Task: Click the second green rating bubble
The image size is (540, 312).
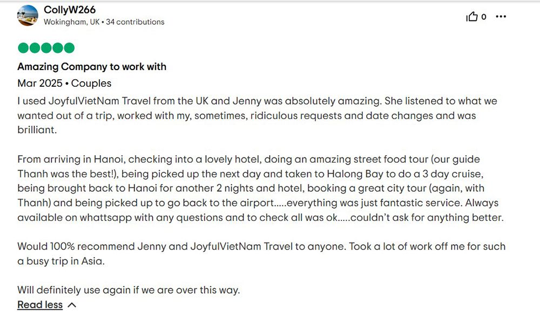Action: (x=35, y=48)
